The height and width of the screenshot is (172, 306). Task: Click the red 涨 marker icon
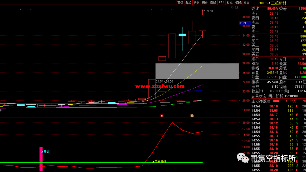[x=162, y=116]
